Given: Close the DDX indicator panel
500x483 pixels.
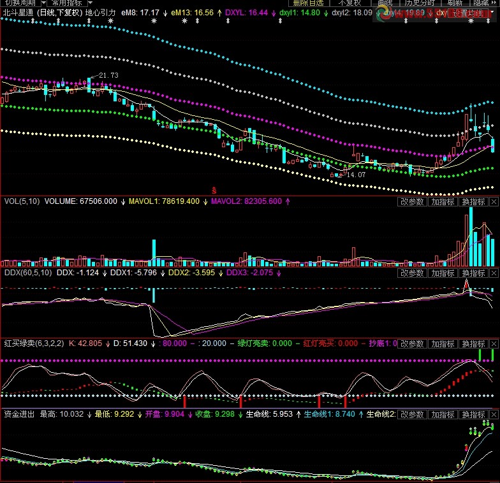Looking at the screenshot, I should tap(494, 273).
